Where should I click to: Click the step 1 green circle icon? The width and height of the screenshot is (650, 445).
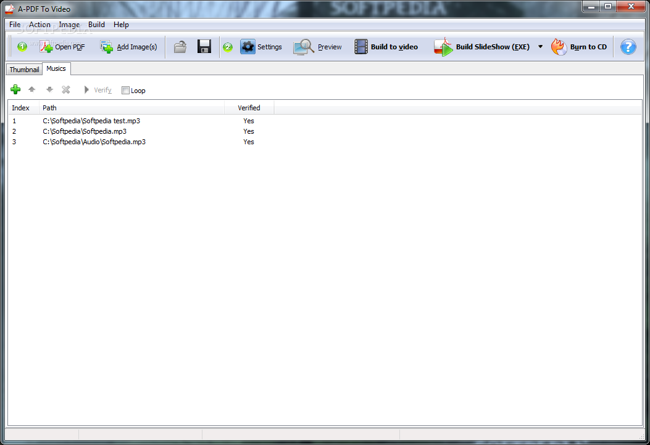[x=22, y=47]
